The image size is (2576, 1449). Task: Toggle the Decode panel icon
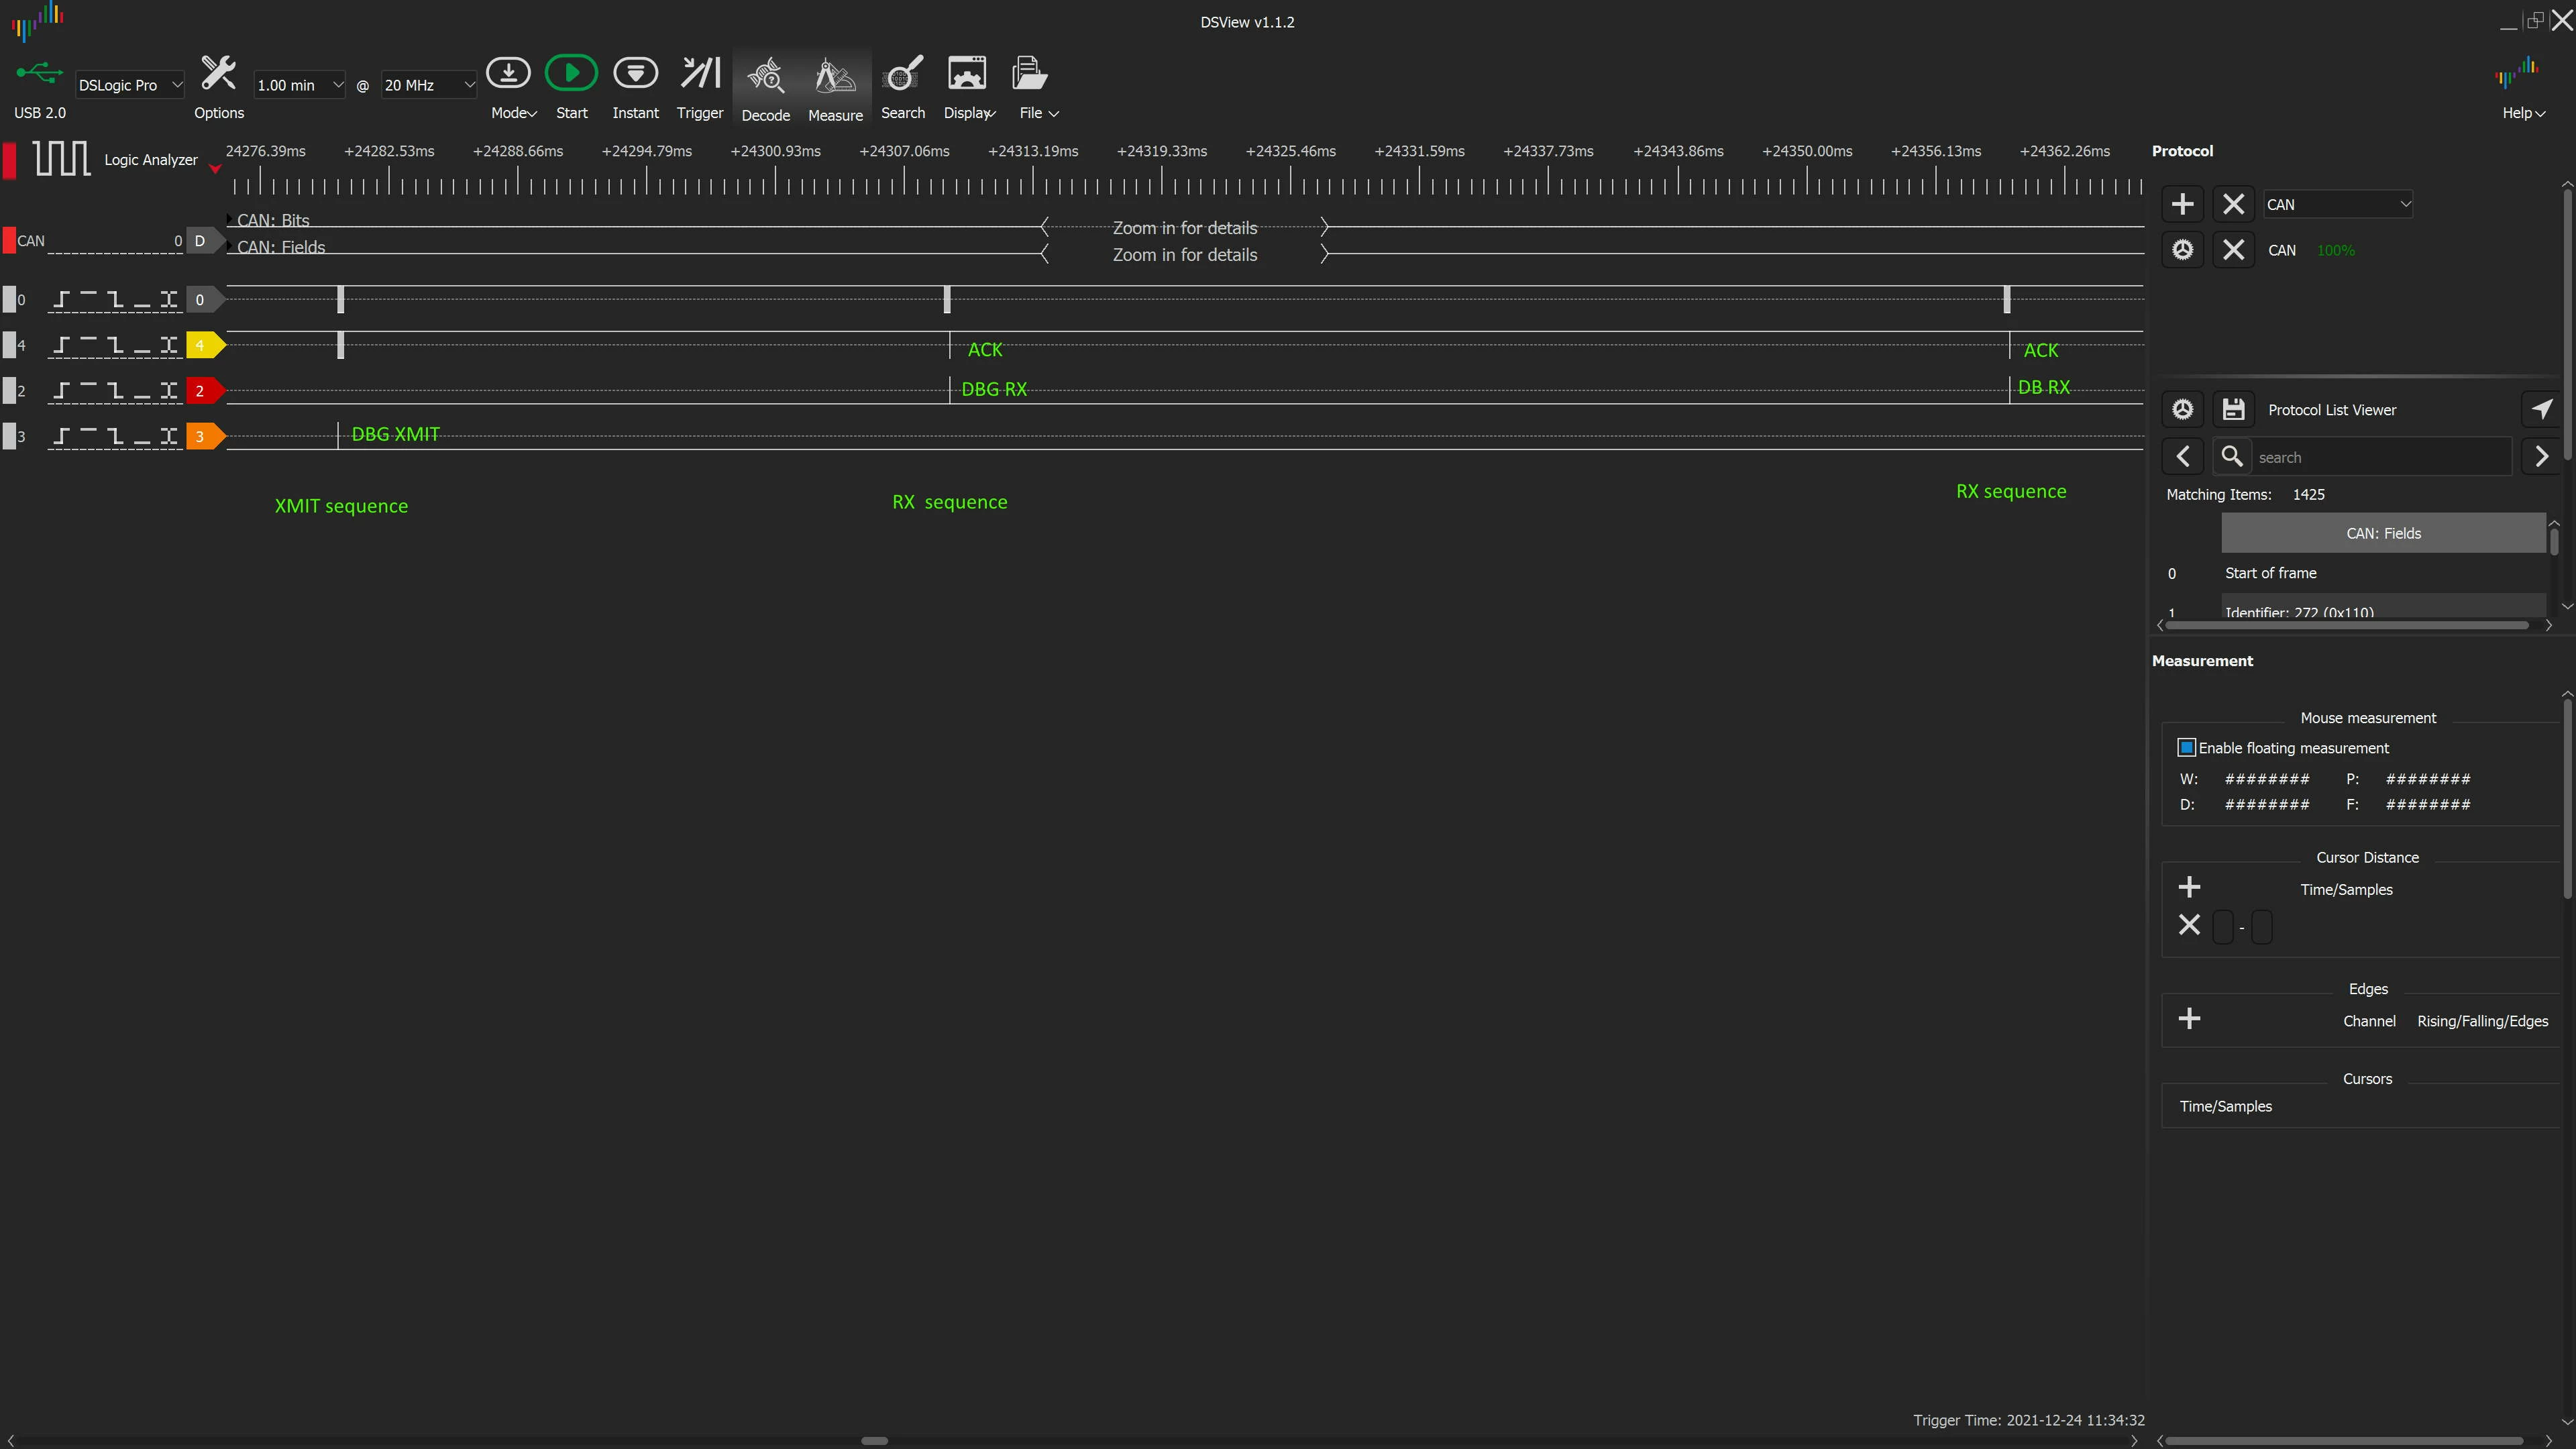(765, 75)
